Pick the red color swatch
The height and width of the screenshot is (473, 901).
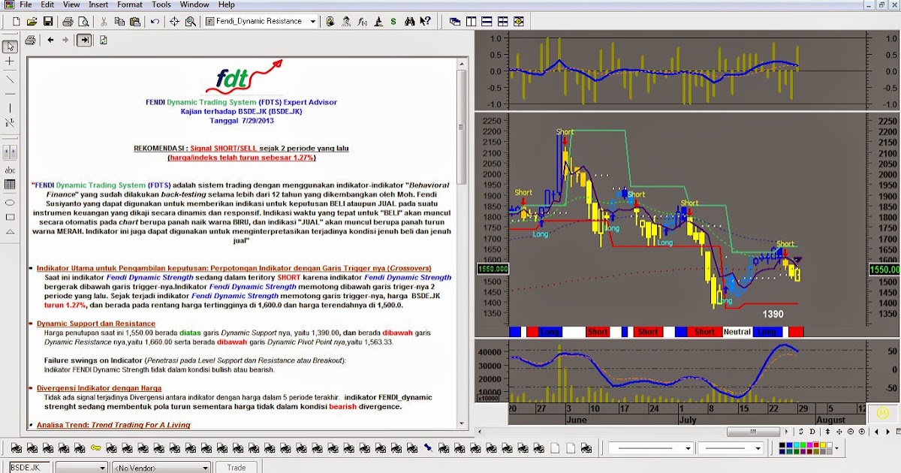click(x=816, y=444)
